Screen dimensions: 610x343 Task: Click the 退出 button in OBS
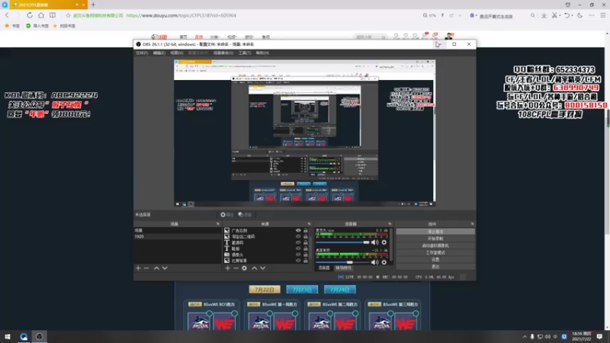[435, 266]
